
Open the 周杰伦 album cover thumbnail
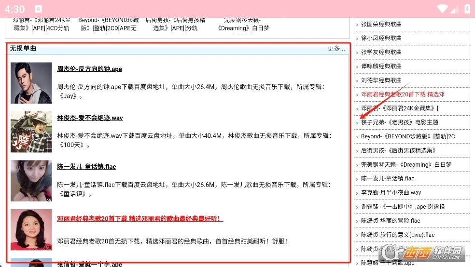[31, 83]
